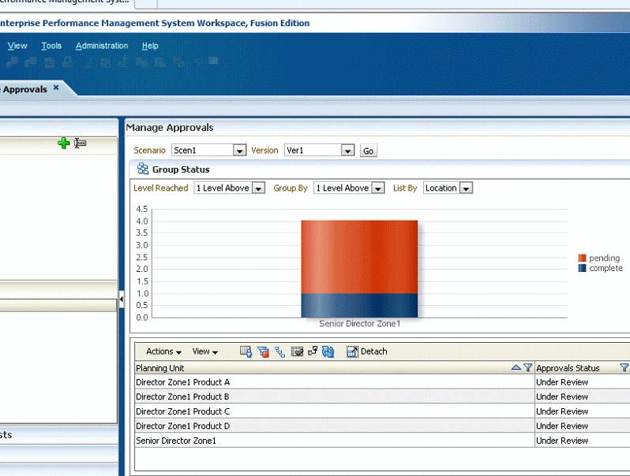Open the List By Location dropdown
The height and width of the screenshot is (476, 630).
[466, 188]
